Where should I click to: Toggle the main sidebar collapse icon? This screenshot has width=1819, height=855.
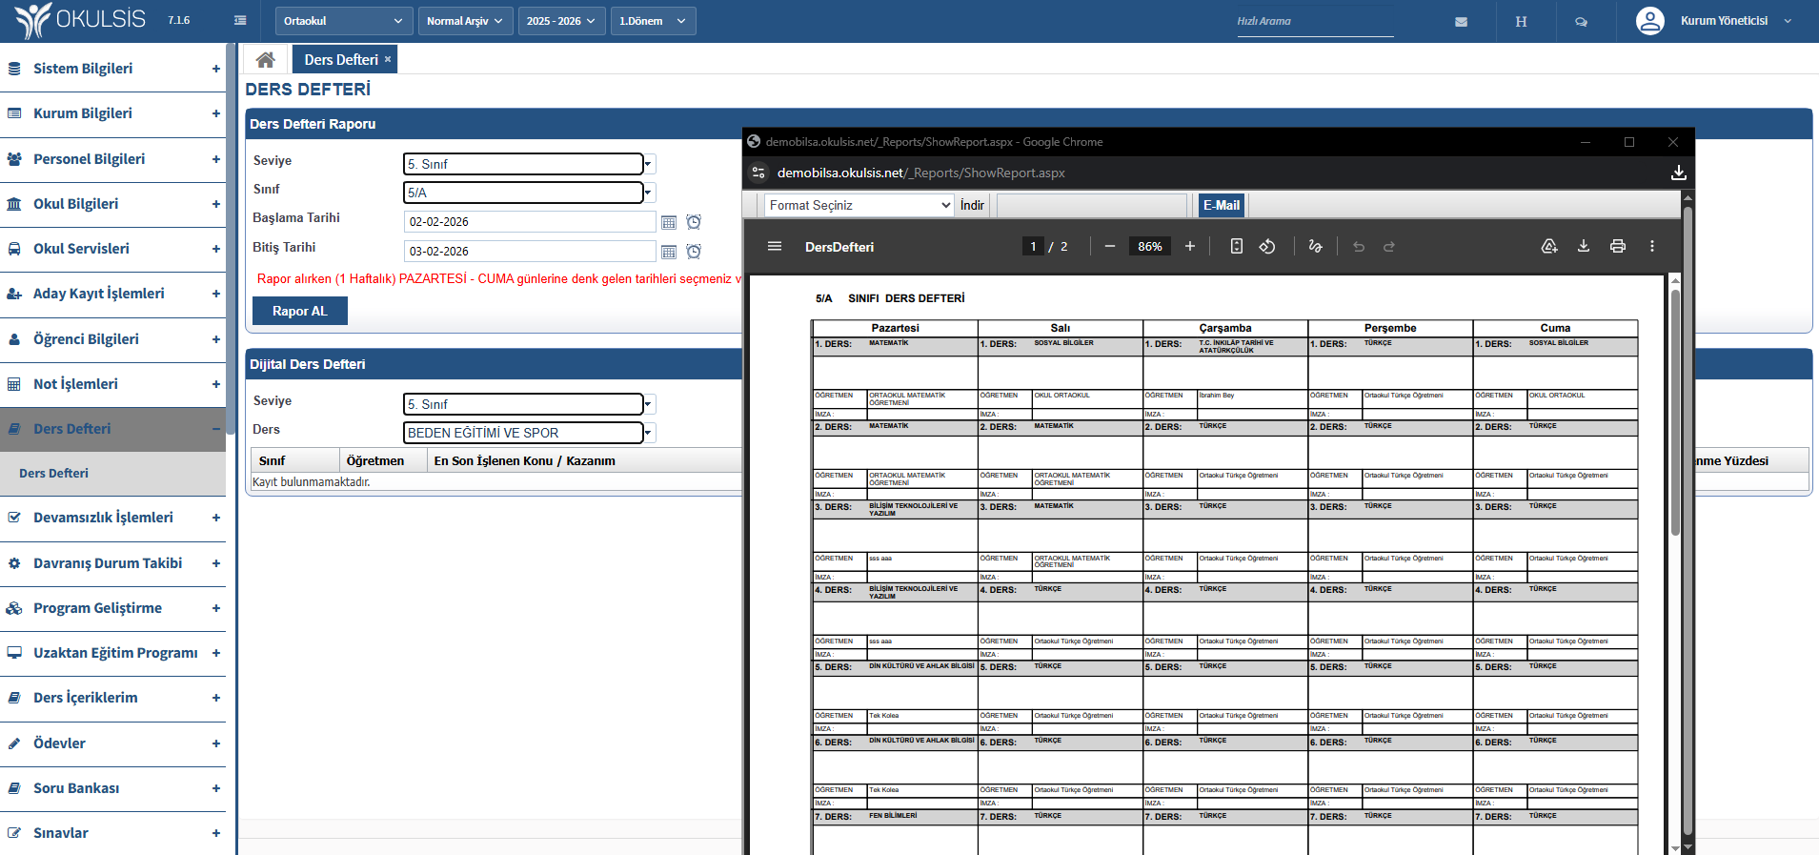pos(240,21)
